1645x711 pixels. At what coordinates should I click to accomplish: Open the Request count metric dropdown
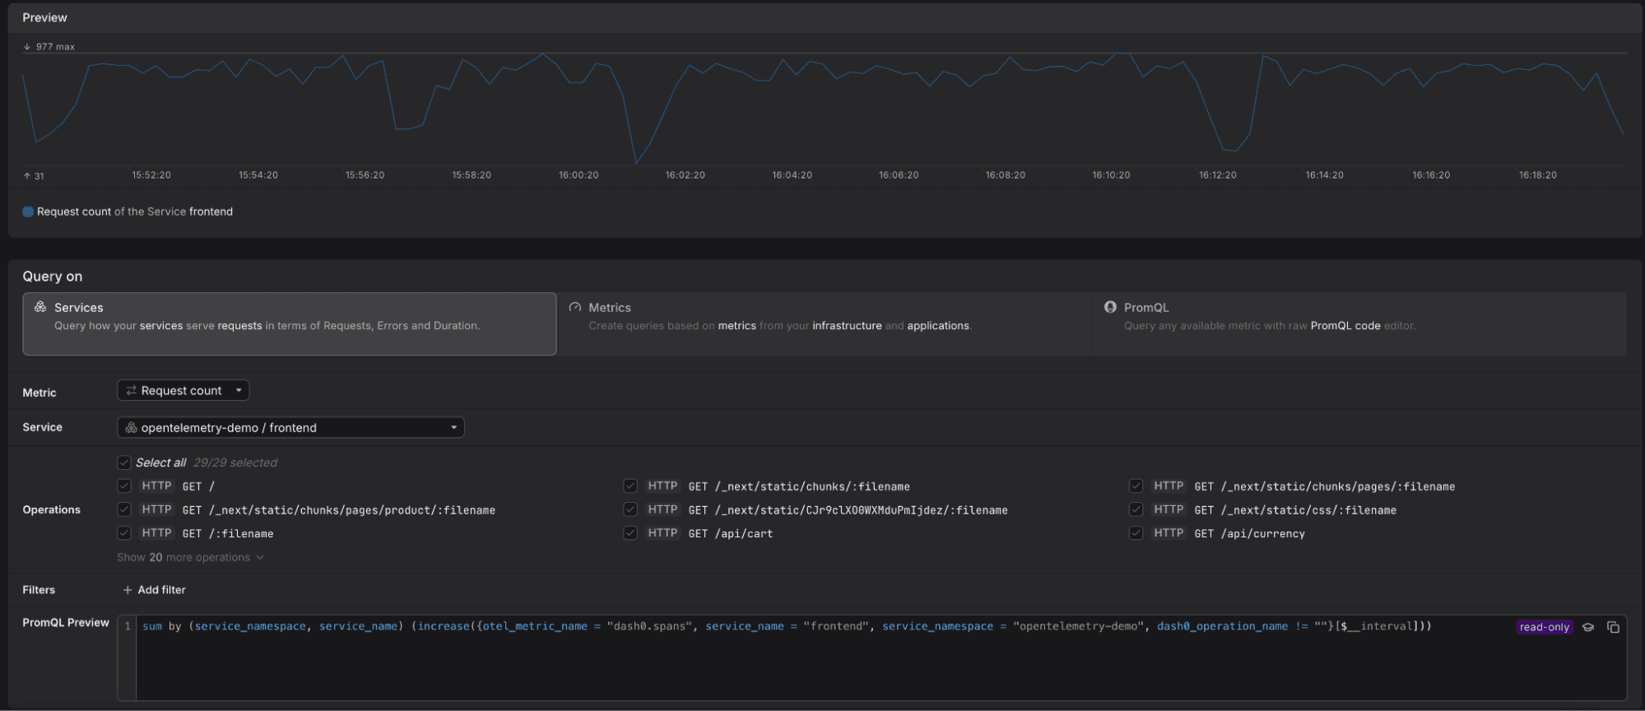click(x=184, y=390)
